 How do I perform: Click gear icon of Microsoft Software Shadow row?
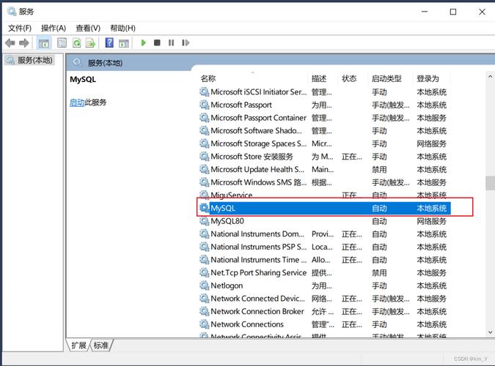click(205, 130)
